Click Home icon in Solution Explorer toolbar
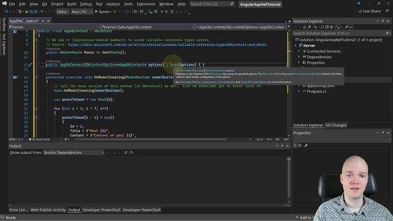The height and width of the screenshot is (221, 393). pyautogui.click(x=305, y=27)
